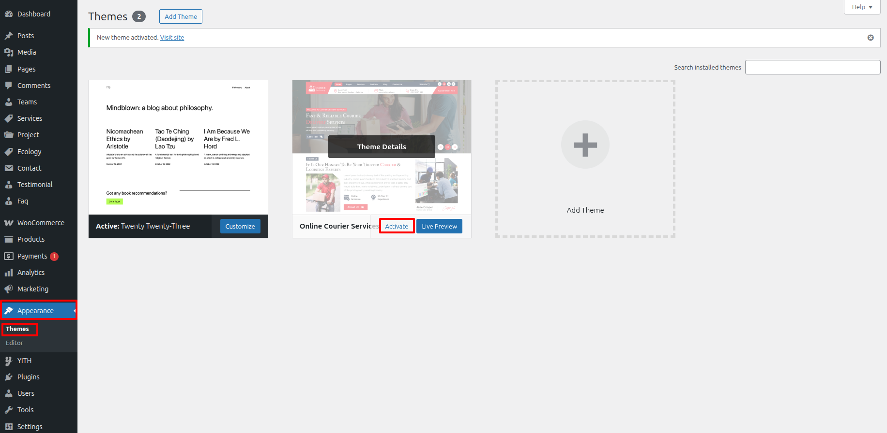
Task: Follow the Visit site link
Action: [x=172, y=38]
